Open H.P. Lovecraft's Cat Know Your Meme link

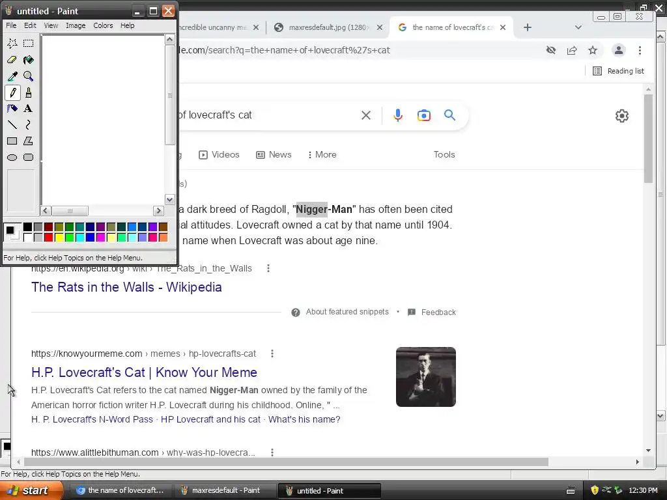[144, 372]
